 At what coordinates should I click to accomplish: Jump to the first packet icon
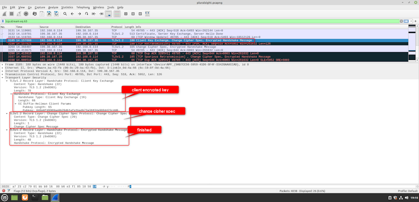click(94, 13)
